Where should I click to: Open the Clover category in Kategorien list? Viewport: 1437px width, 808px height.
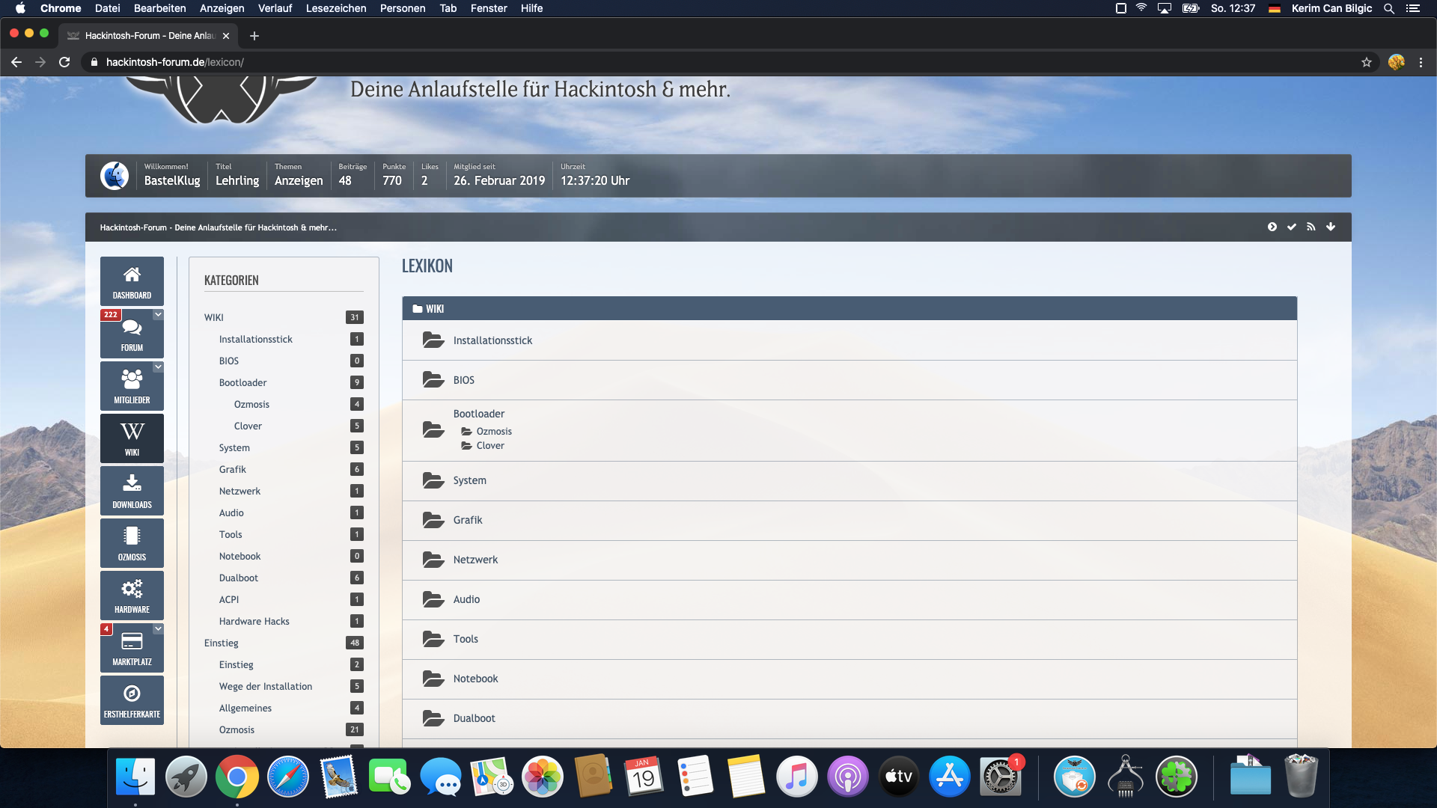248,426
